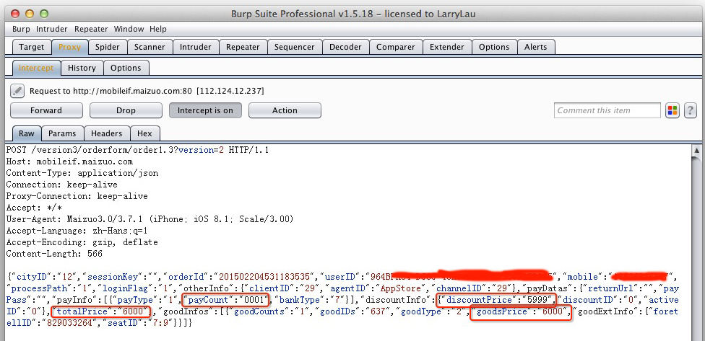Click the Accept-Language: zh-Hans;q=1 line
Image resolution: width=705 pixels, height=341 pixels.
77,231
